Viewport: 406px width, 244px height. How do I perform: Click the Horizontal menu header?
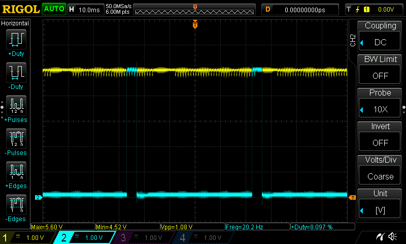15,23
